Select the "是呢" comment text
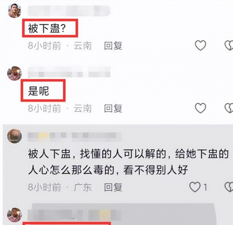 tap(38, 91)
